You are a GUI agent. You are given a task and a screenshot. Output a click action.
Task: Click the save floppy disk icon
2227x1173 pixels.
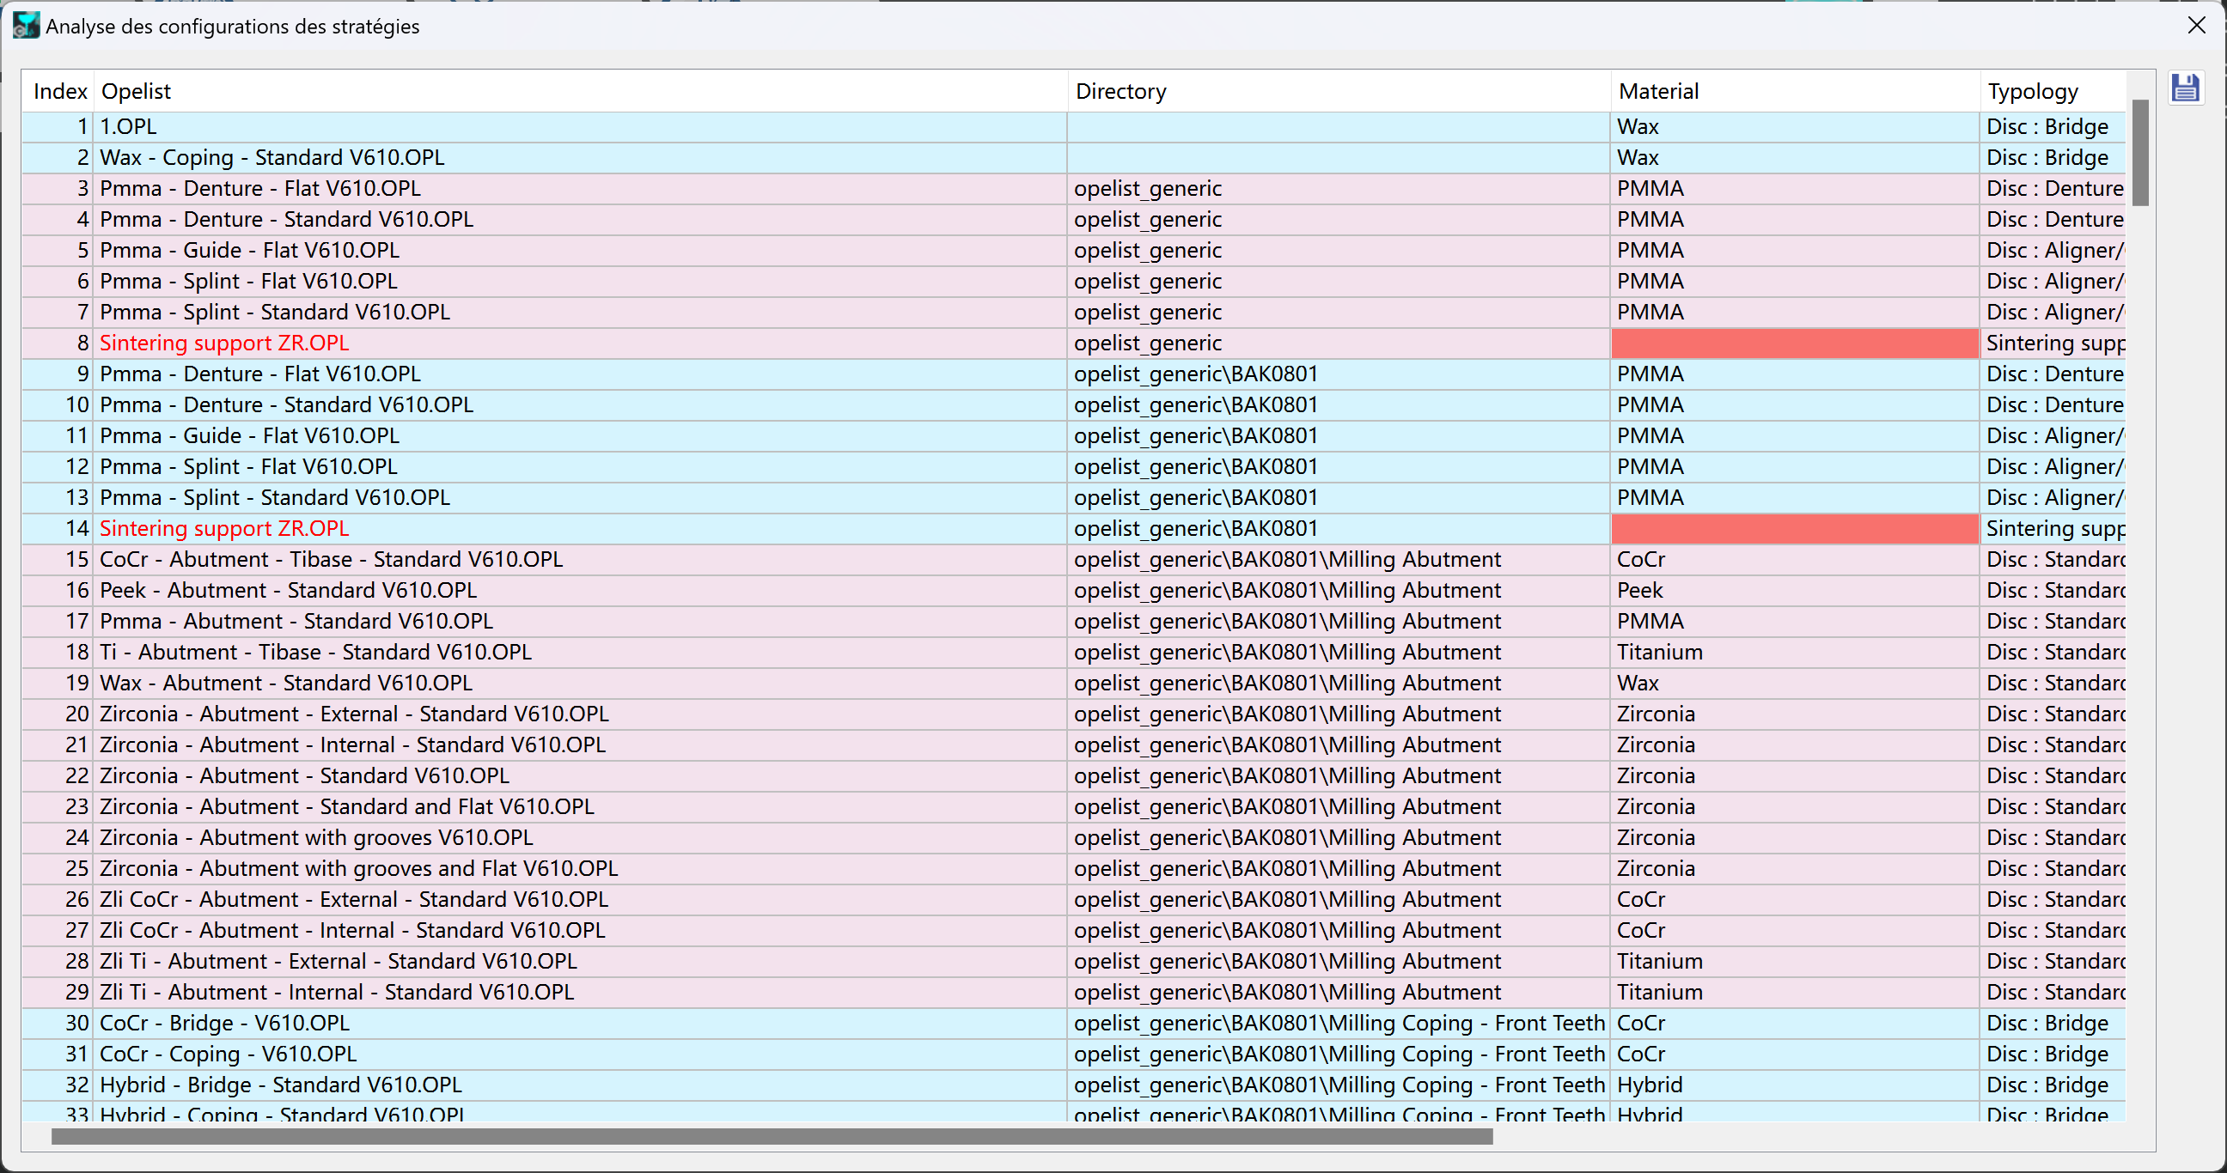(x=2185, y=88)
